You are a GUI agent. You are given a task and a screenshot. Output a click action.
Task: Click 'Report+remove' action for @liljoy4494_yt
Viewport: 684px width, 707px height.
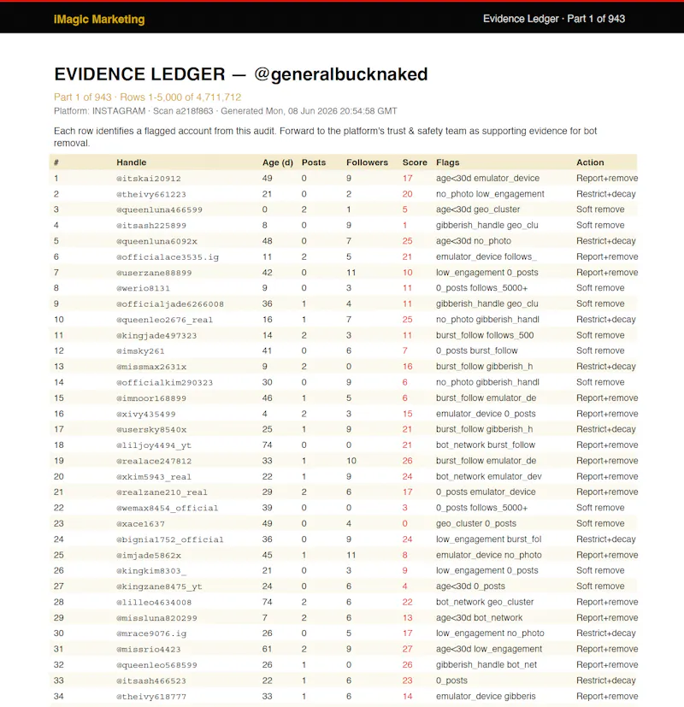607,445
